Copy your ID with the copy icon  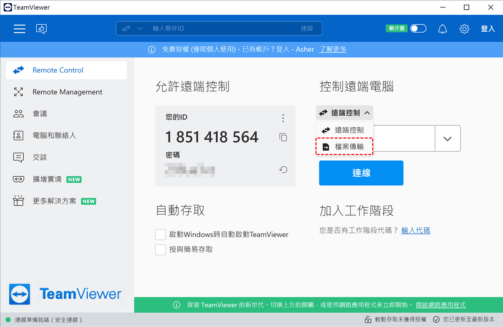pyautogui.click(x=283, y=137)
